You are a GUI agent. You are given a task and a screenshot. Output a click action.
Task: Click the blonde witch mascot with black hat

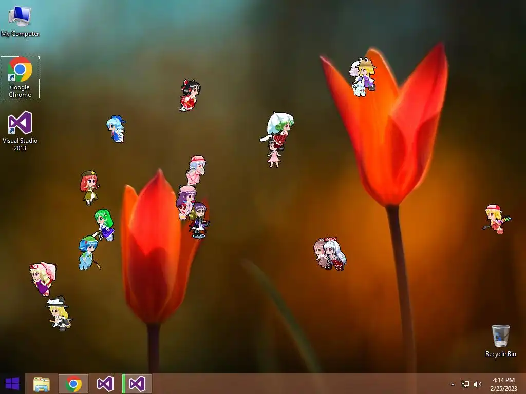60,314
